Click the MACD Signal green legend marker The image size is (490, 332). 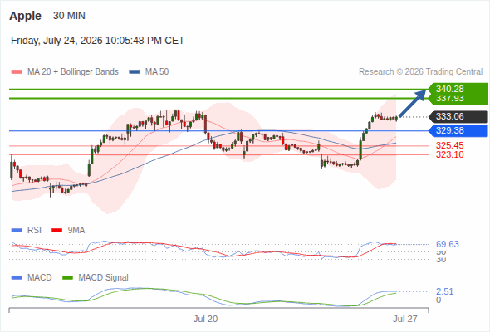[x=68, y=278]
